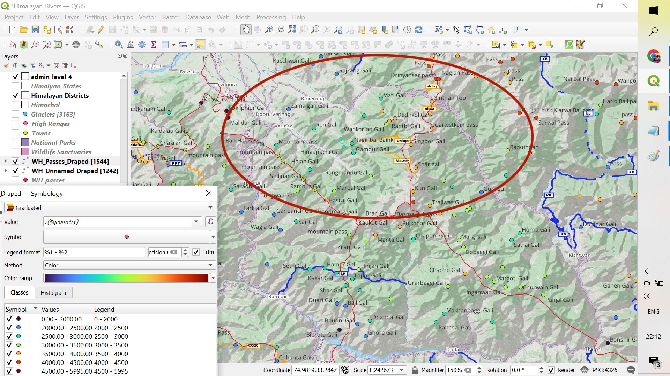Save the project with the floppy disk icon
Viewport: 670px width, 376px height.
coord(35,30)
